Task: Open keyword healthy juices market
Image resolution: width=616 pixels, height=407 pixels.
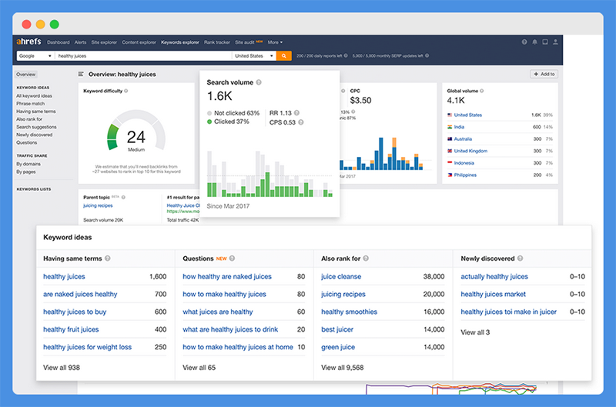Action: tap(493, 294)
